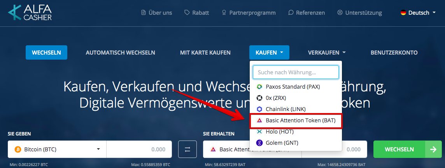
Task: Click the 0x ZRX coin icon
Action: click(x=259, y=98)
